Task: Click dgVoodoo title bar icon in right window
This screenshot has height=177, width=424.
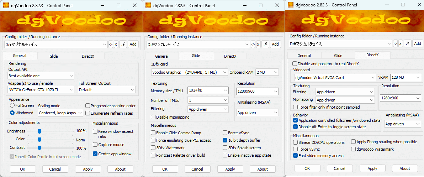Action: point(290,4)
